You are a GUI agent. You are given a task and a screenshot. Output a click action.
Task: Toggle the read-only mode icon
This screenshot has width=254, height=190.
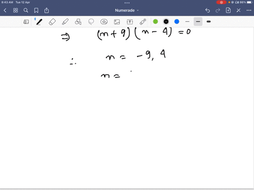tap(26, 22)
